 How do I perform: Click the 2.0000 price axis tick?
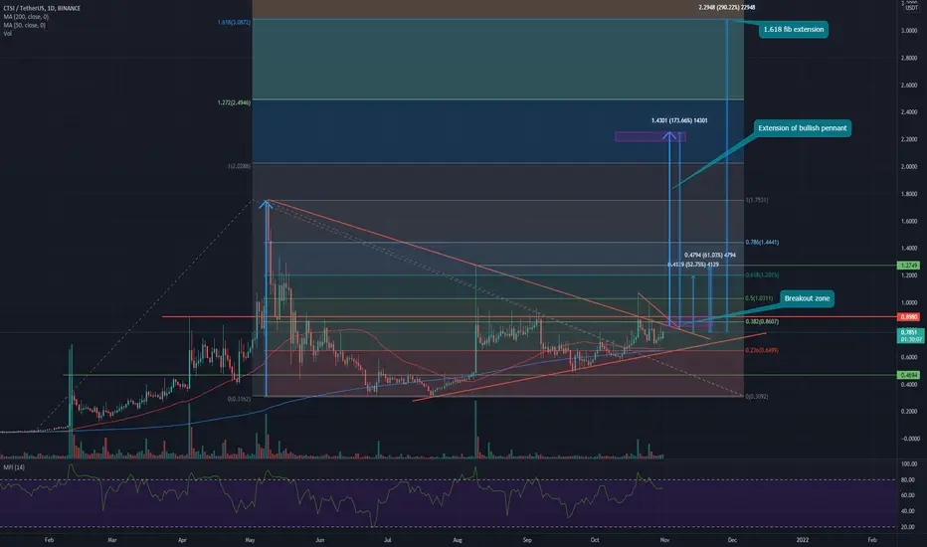pos(909,167)
